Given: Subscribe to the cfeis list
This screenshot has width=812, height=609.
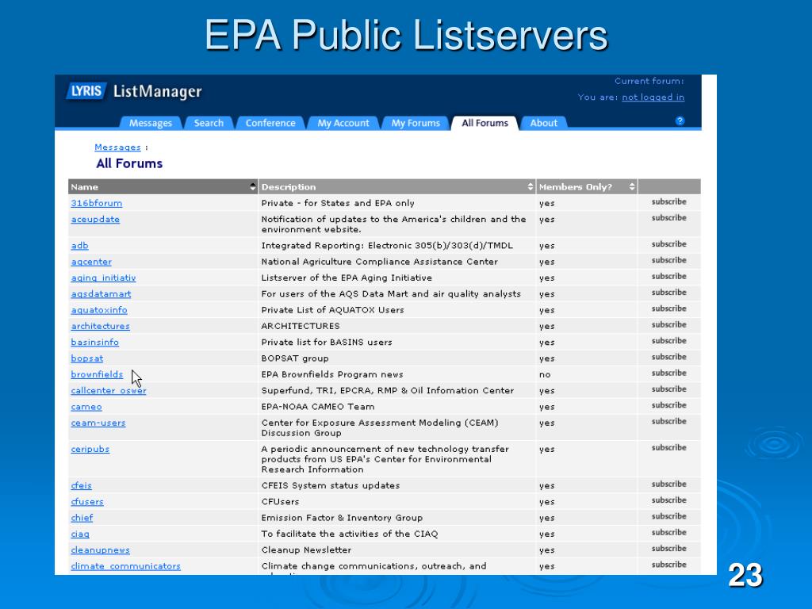Looking at the screenshot, I should 669,485.
